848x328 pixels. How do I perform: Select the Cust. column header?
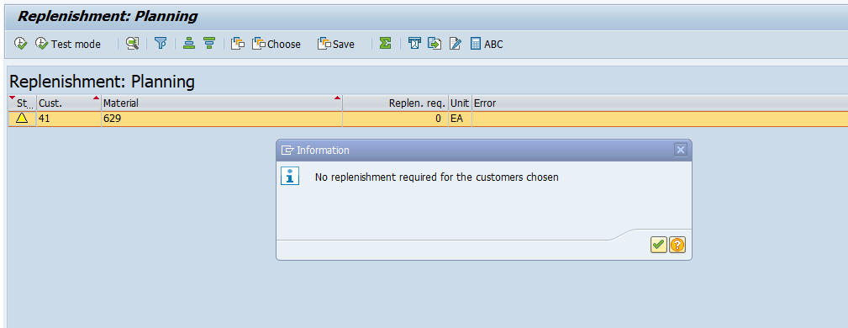click(69, 103)
